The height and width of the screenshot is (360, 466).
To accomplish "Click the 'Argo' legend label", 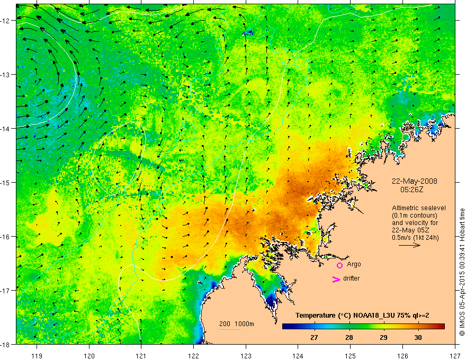I will [354, 264].
